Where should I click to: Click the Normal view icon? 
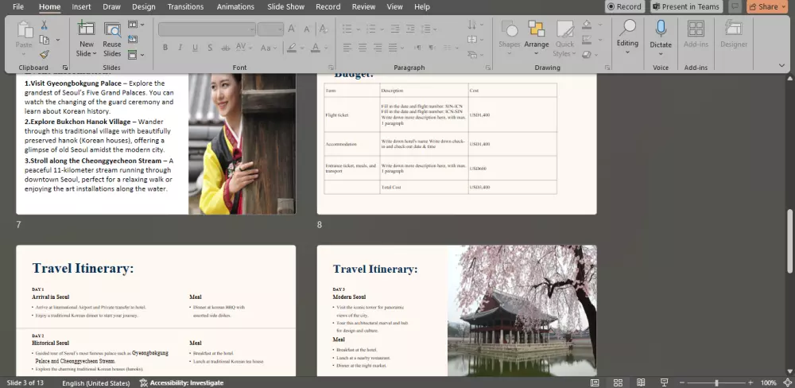[595, 382]
